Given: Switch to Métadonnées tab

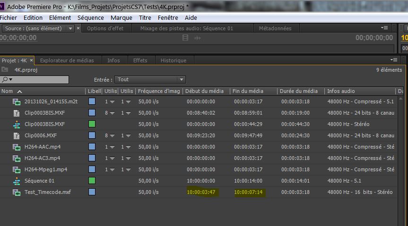Looking at the screenshot, I should [275, 28].
